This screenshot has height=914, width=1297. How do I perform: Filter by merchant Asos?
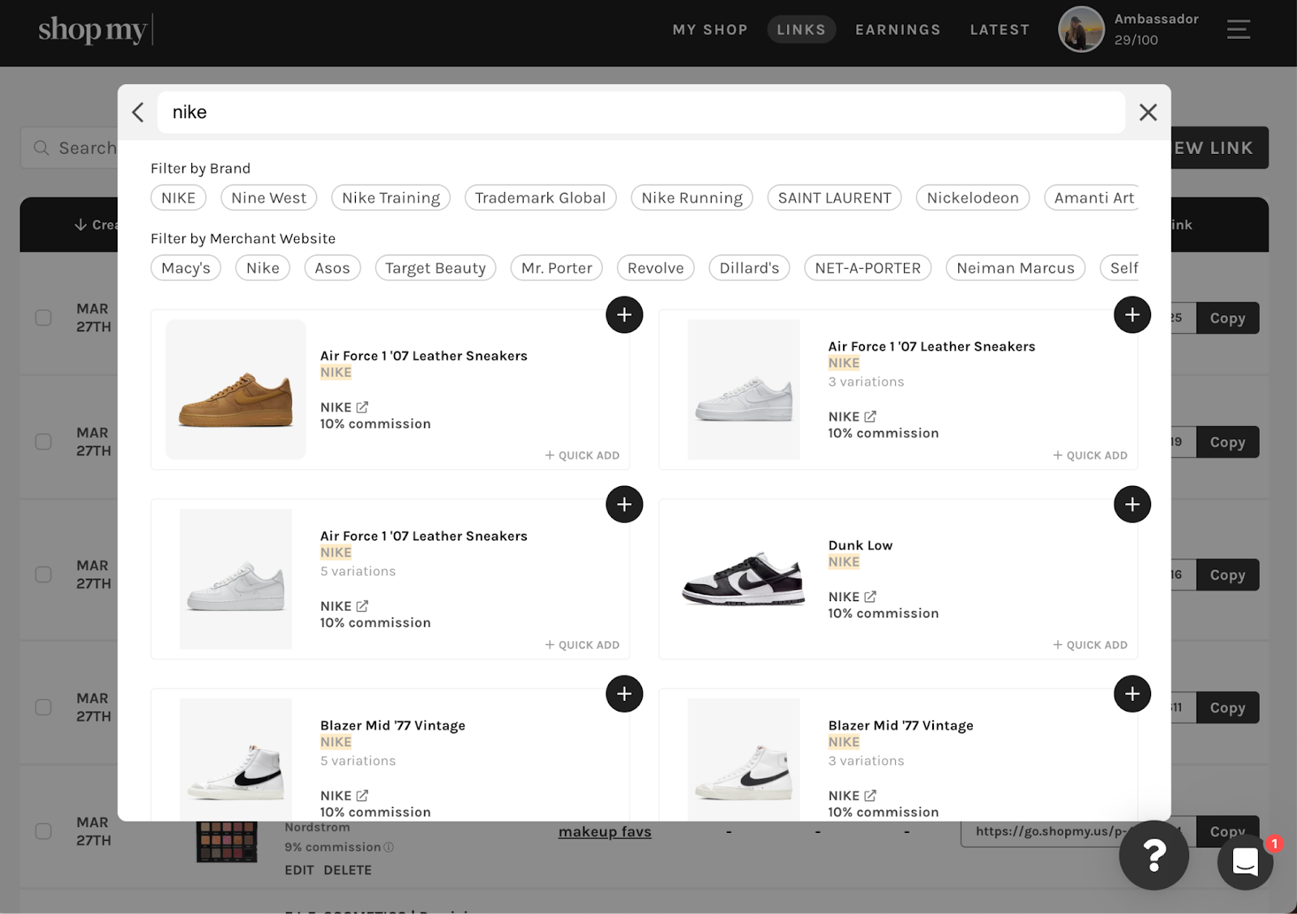pyautogui.click(x=332, y=268)
